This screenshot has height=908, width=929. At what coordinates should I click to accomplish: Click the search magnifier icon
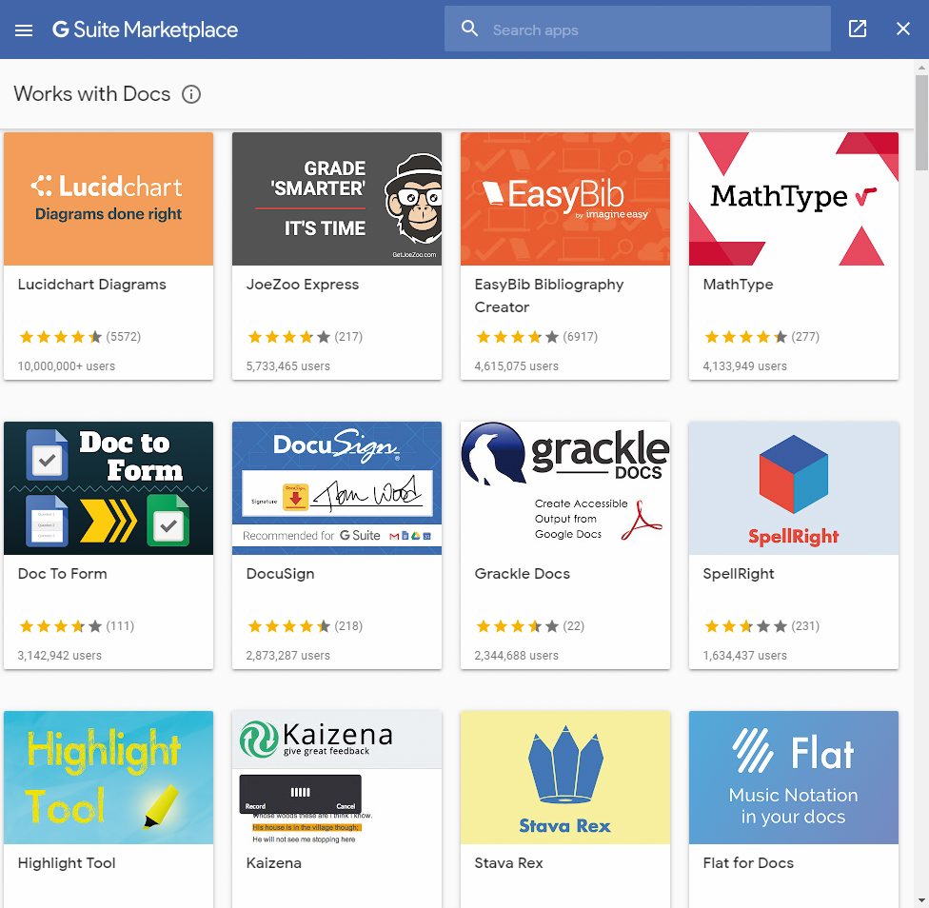click(x=469, y=29)
